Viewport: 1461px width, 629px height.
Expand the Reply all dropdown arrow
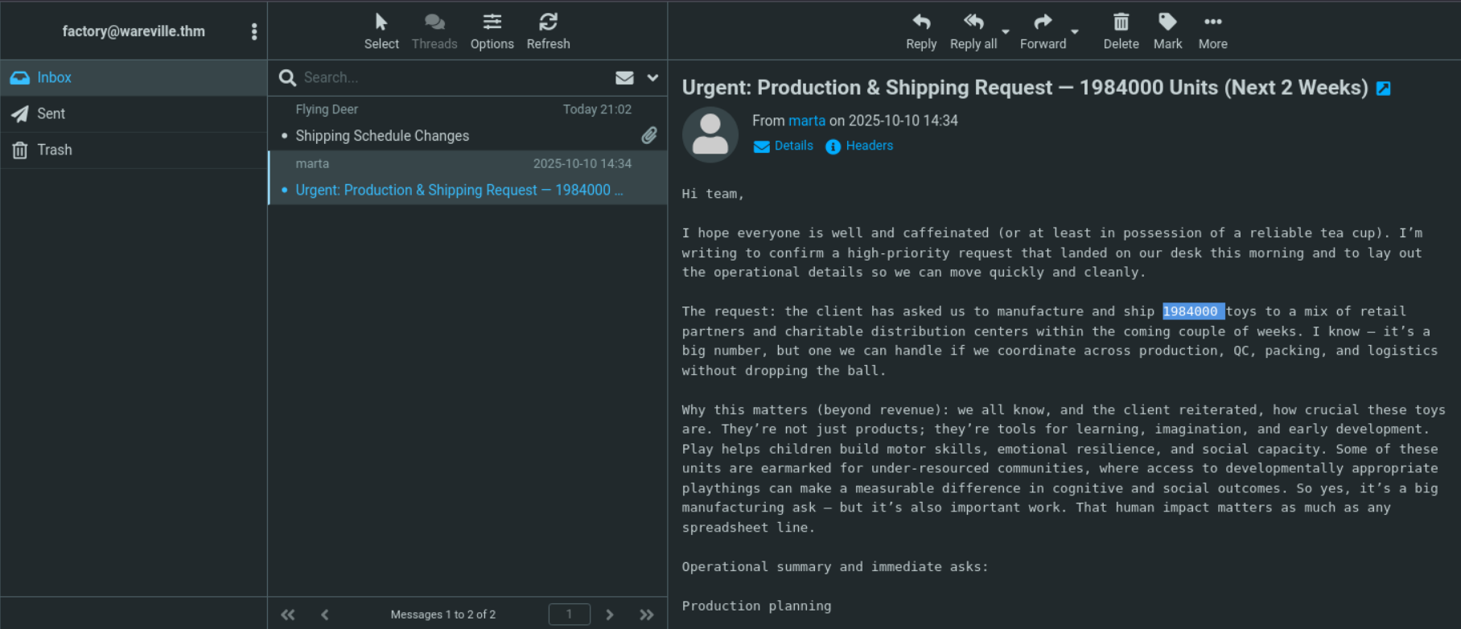pos(1006,32)
